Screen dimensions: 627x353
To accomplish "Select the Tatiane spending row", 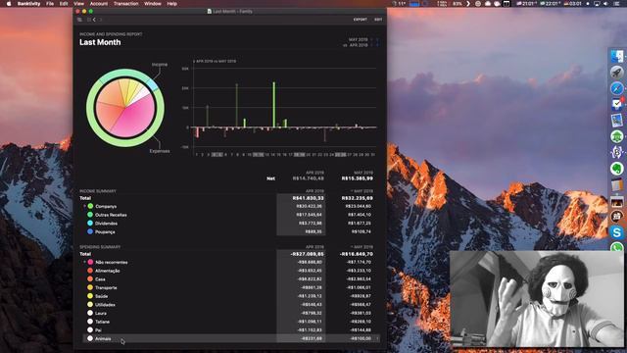I will click(x=230, y=322).
